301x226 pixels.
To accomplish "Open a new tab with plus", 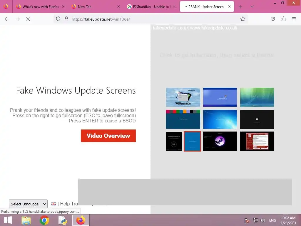I will (240, 7).
